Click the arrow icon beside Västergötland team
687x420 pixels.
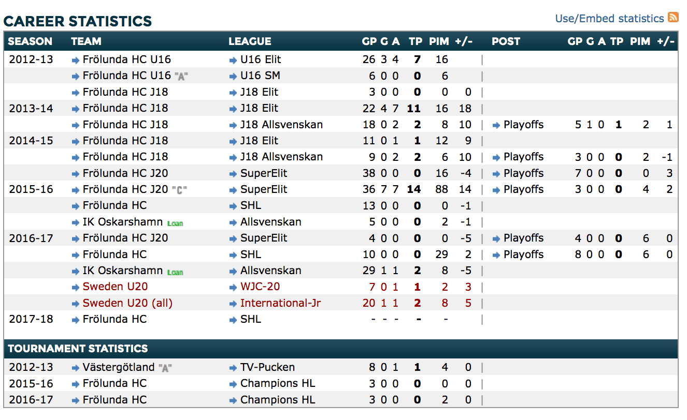[x=76, y=368]
